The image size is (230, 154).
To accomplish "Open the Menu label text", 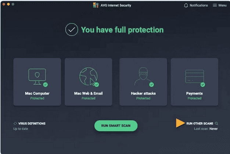I will pyautogui.click(x=223, y=5).
